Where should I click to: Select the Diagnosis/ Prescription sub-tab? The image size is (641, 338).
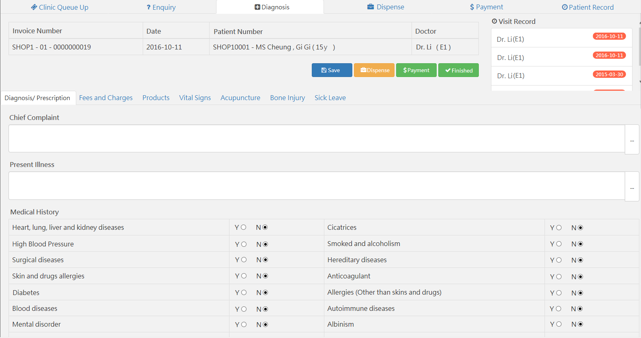coord(38,98)
